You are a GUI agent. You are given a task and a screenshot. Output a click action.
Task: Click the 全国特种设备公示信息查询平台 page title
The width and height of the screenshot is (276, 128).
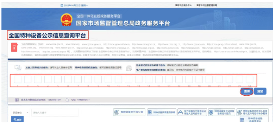(x=47, y=36)
